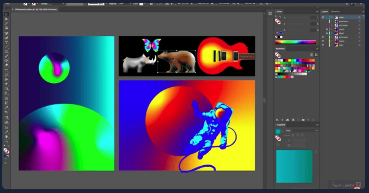Select the Zoom magnifier tool
Viewport: 369px width, 193px height.
(6, 141)
